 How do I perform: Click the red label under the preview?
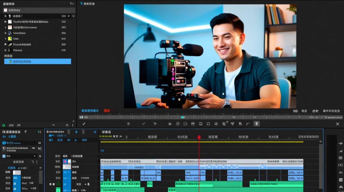107,111
